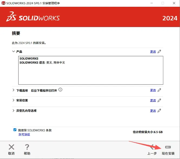Open the info icon next to 后台下载程序已打开

coord(60,90)
